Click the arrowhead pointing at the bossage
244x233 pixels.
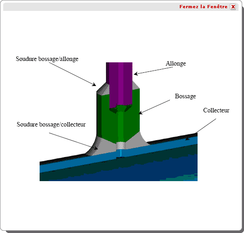tap(141, 112)
